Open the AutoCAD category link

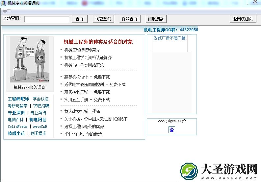(x=40, y=127)
